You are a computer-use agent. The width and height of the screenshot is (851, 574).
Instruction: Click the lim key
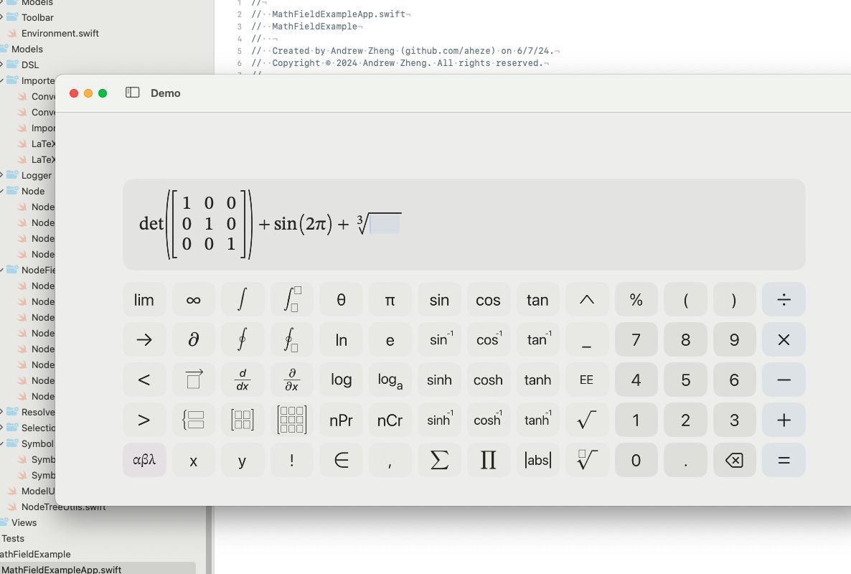[144, 299]
